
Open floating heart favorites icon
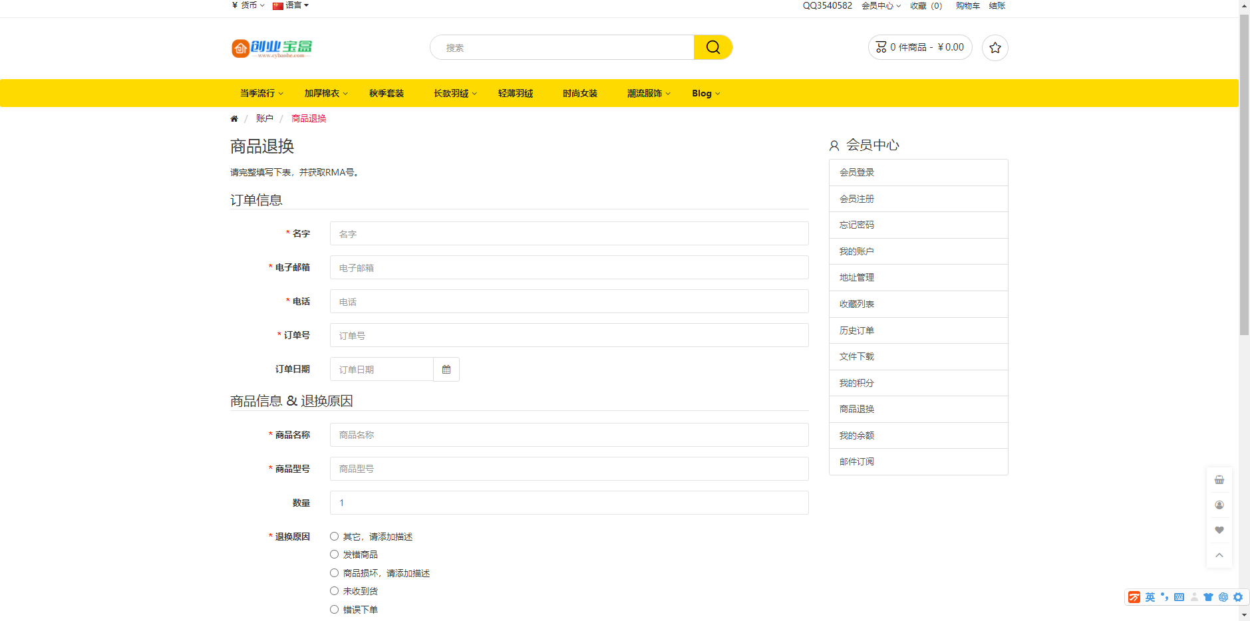click(1219, 530)
